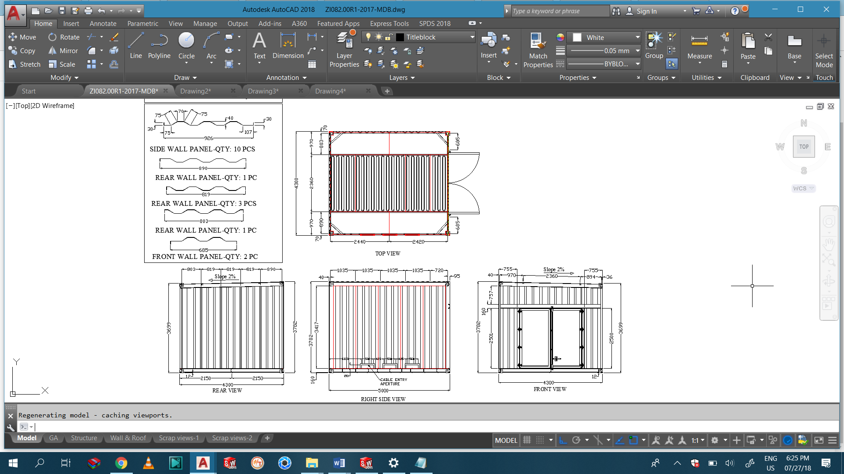This screenshot has width=844, height=474.
Task: Toggle grid display in status bar
Action: 527,440
